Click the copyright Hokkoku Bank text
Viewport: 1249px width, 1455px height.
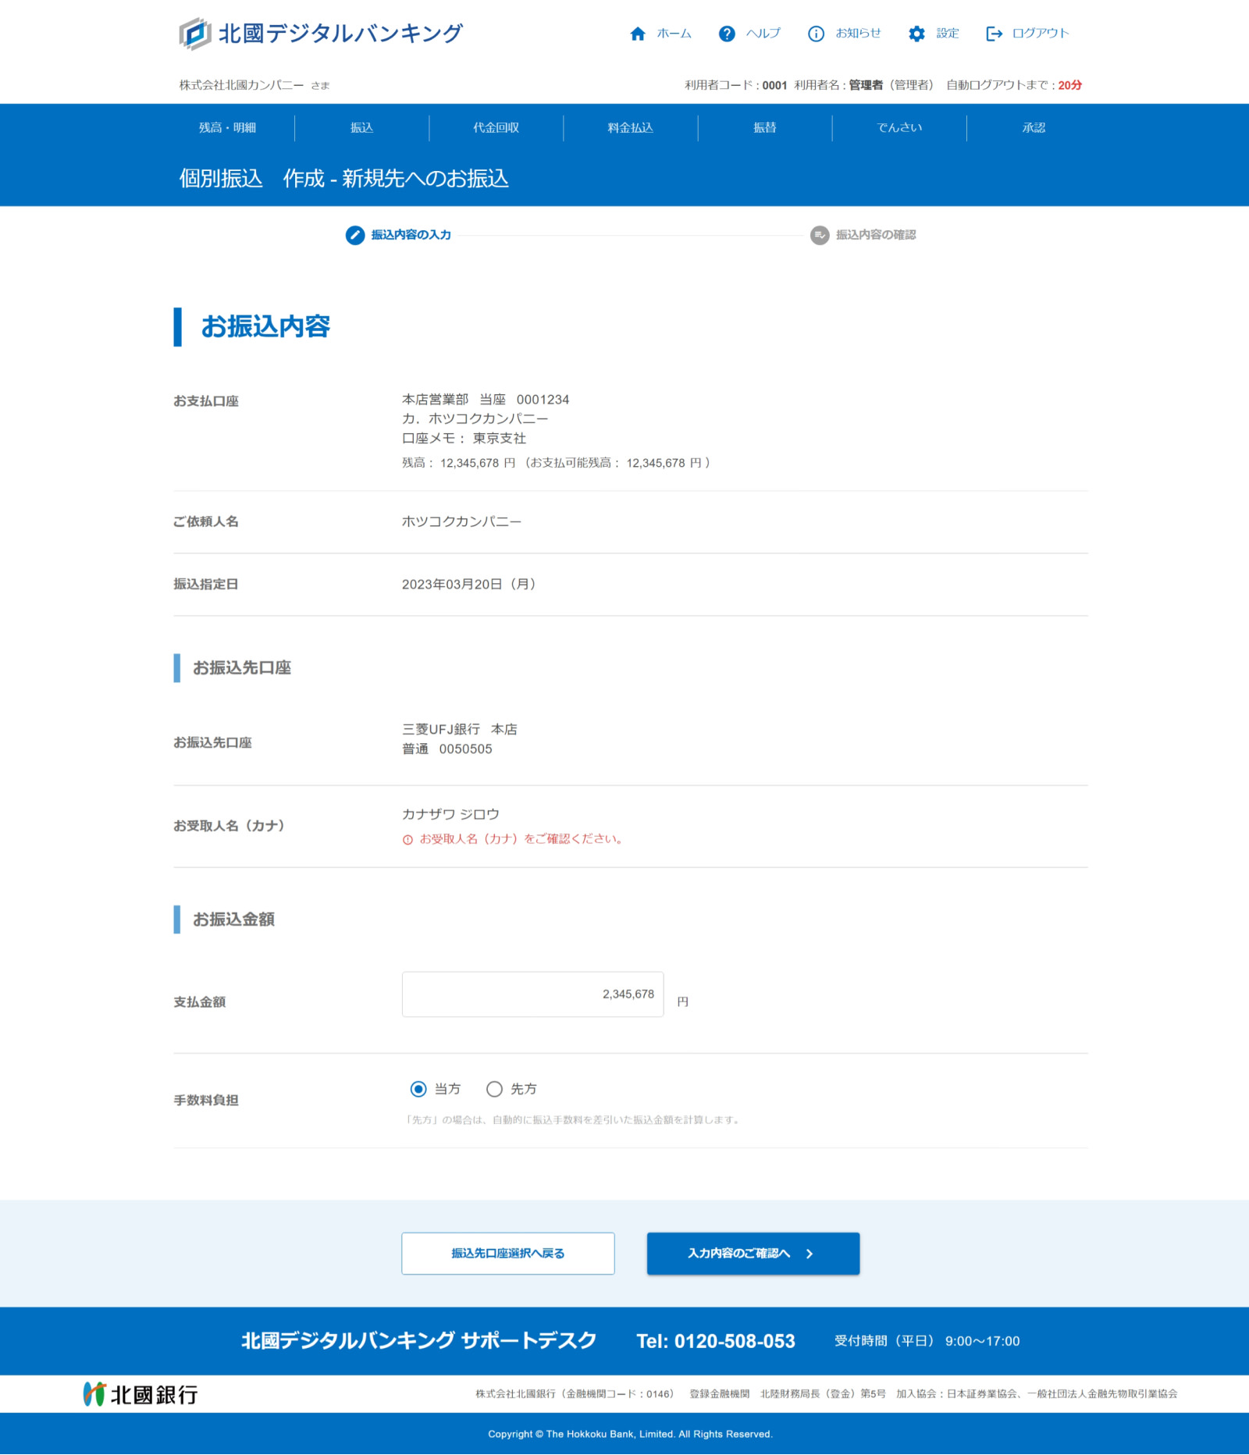[630, 1435]
